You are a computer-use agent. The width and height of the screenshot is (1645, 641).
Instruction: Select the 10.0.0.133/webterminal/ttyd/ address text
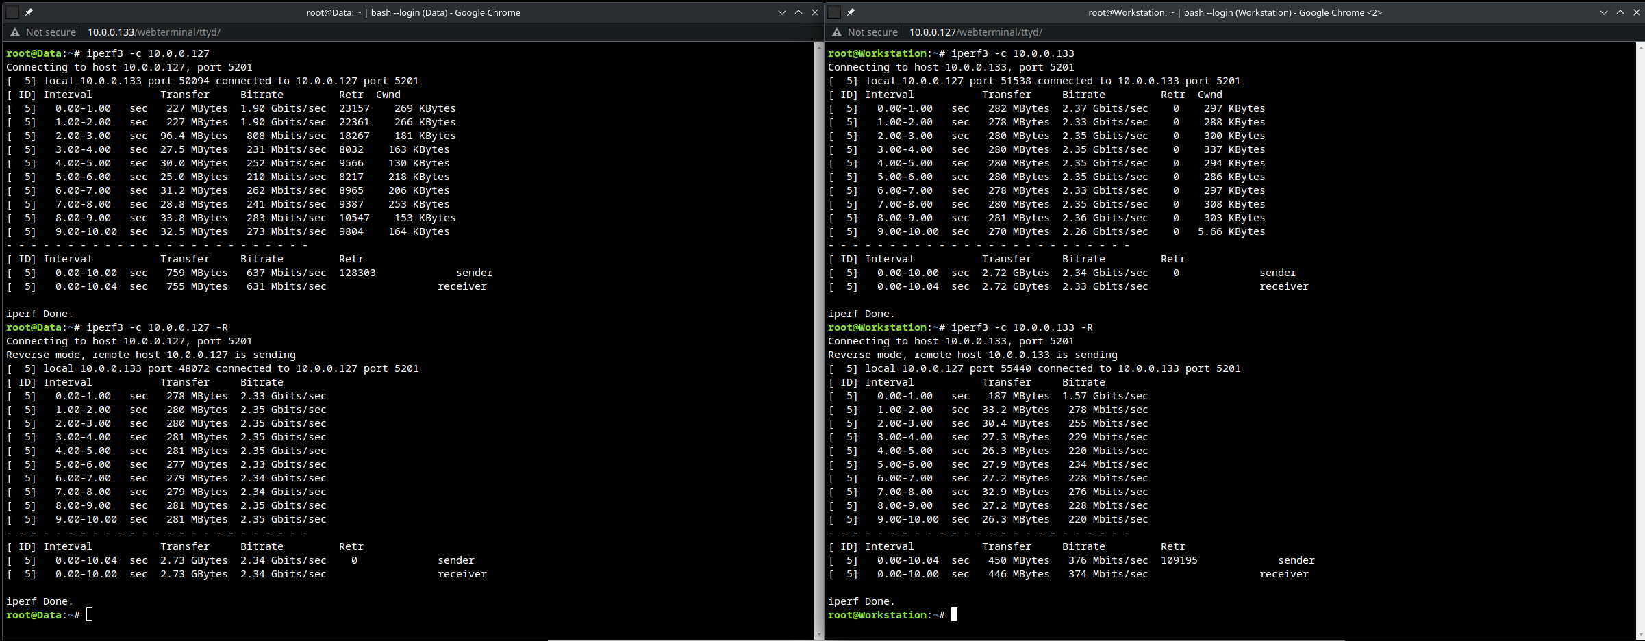pos(153,32)
